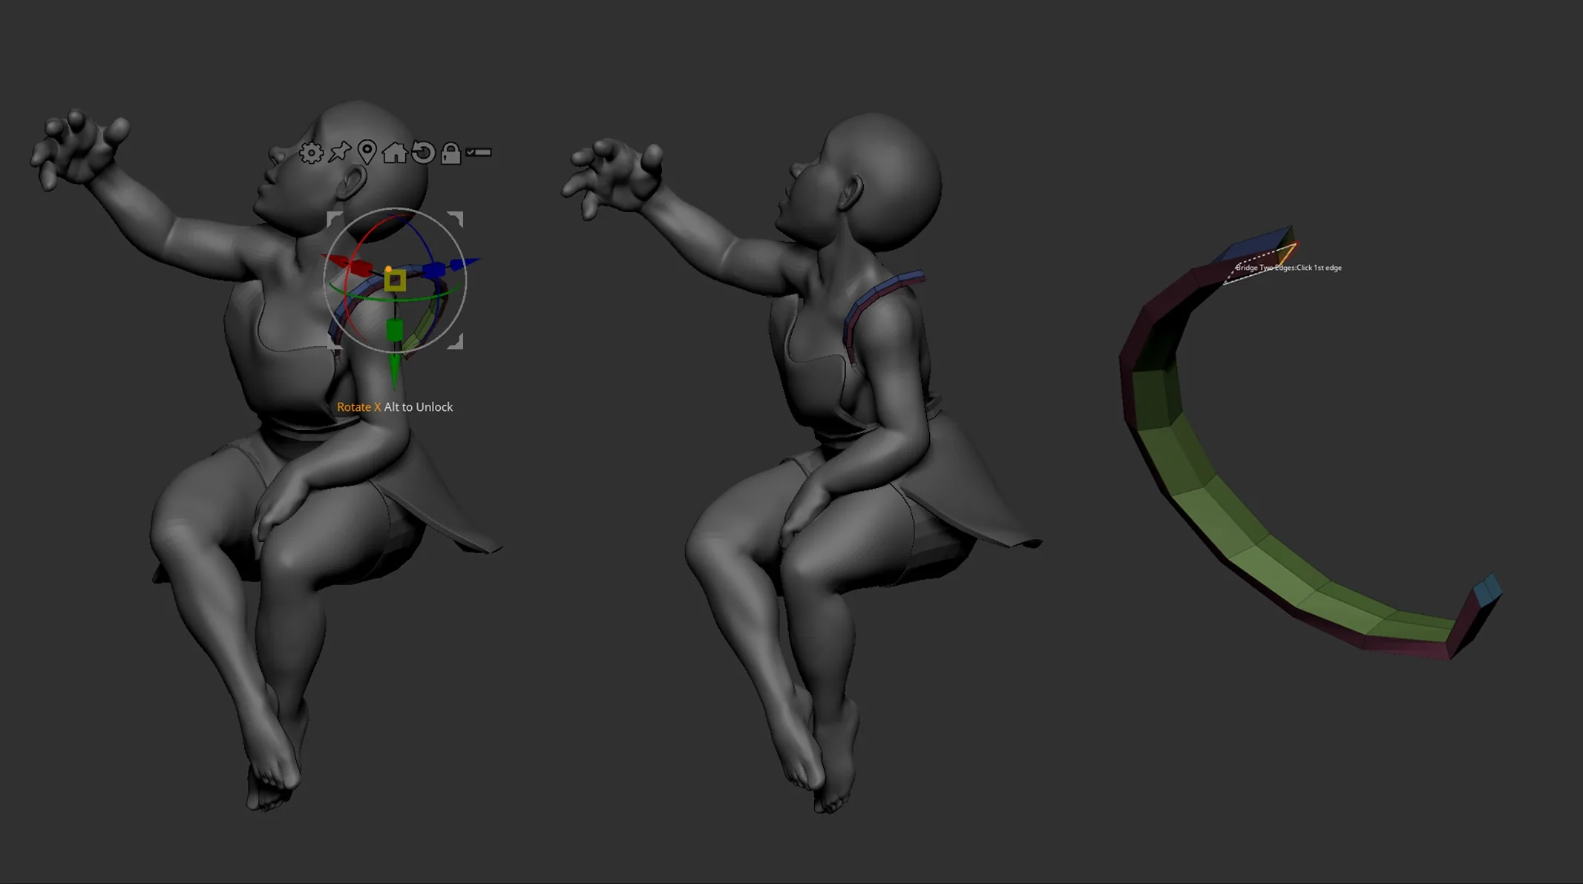Click the sticky mode pin icon

coord(339,152)
